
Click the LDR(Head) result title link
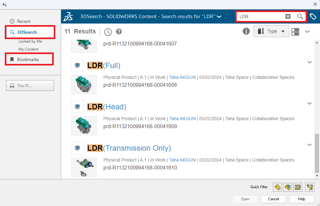point(107,107)
